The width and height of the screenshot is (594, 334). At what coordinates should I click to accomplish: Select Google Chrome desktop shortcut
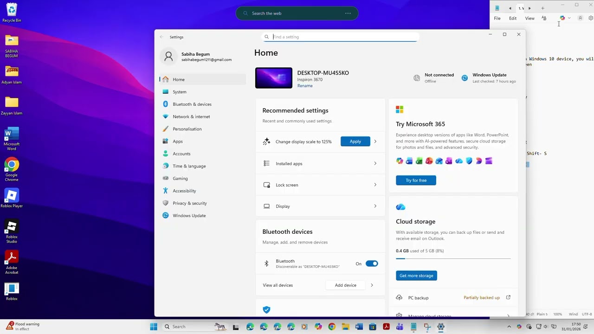click(12, 170)
